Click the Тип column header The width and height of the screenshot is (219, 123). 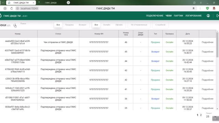tap(155, 34)
